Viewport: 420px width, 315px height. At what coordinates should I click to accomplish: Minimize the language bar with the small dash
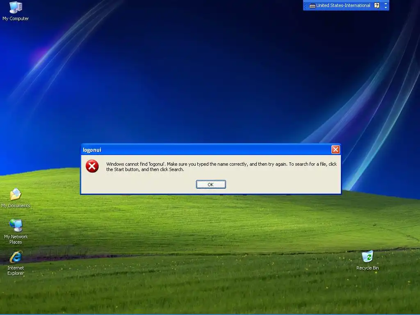(386, 3)
